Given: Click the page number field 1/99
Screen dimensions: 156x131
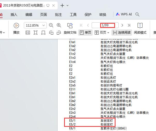Looking at the screenshot, I should coord(105,25).
